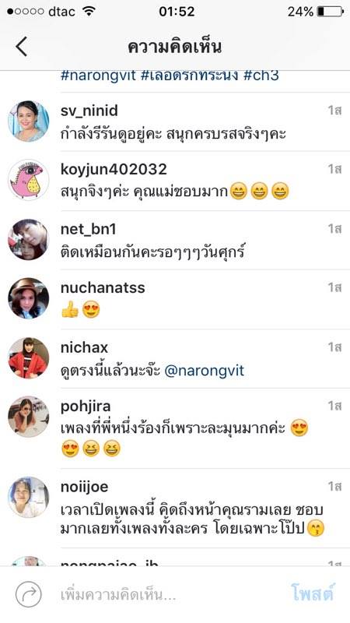350x623 pixels.
Task: Tap the battery indicator in status bar
Action: coord(330,12)
